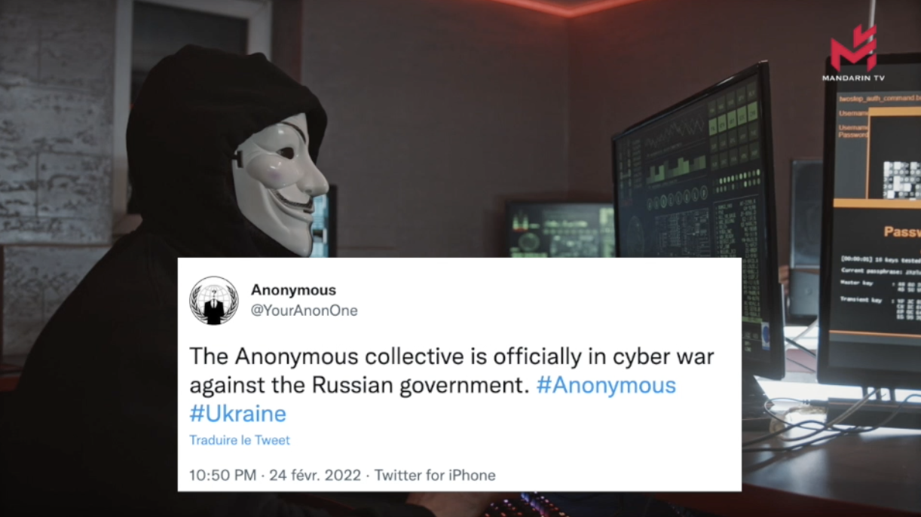
Task: Click the small background monitor screen
Action: [561, 229]
